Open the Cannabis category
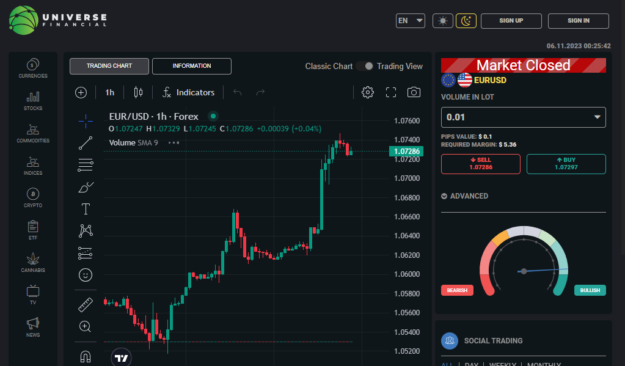625x366 pixels. 32,263
